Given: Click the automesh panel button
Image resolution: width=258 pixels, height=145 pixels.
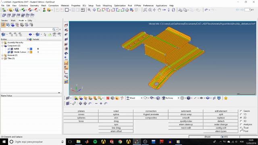Looking at the screenshot, I should pos(186,111).
